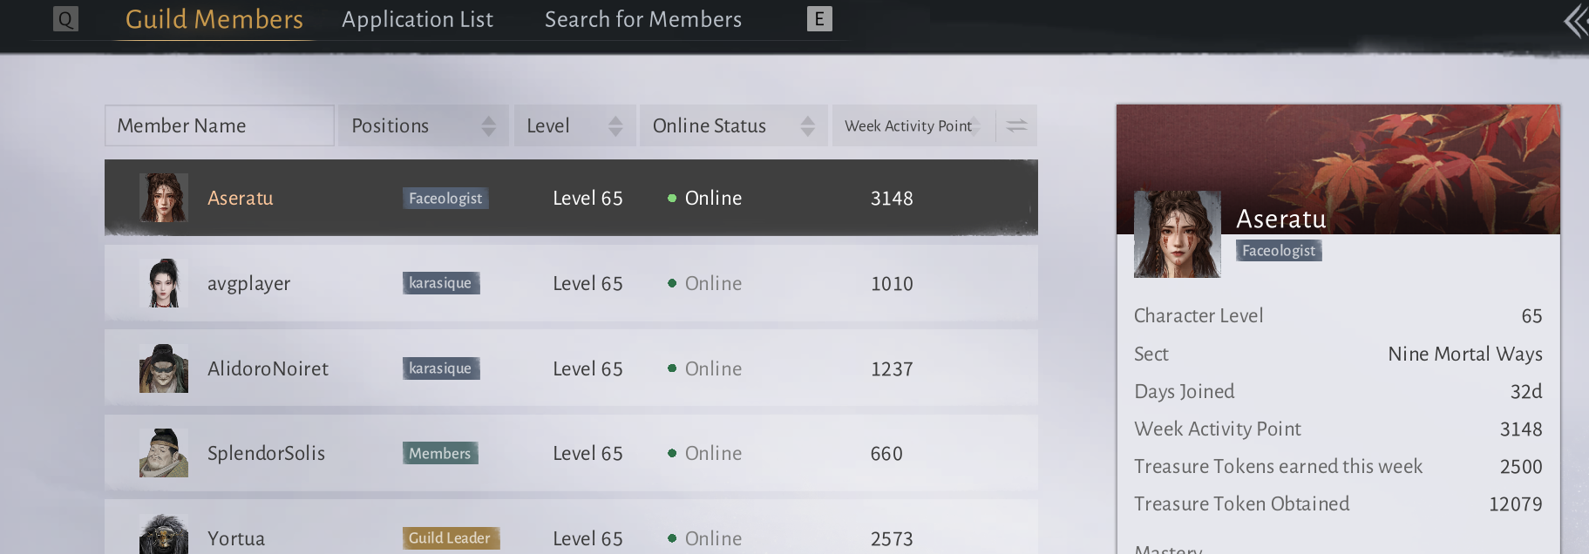This screenshot has height=554, width=1589.
Task: Click Character Level value 65
Action: [x=1531, y=316]
